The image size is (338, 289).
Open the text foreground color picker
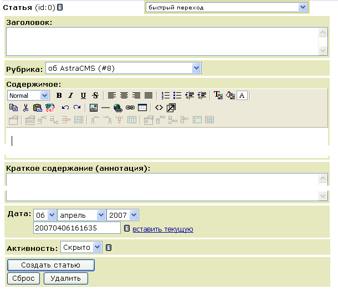[x=218, y=96]
